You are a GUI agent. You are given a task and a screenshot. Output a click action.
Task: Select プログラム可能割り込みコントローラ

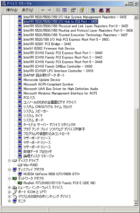[x=47, y=133]
